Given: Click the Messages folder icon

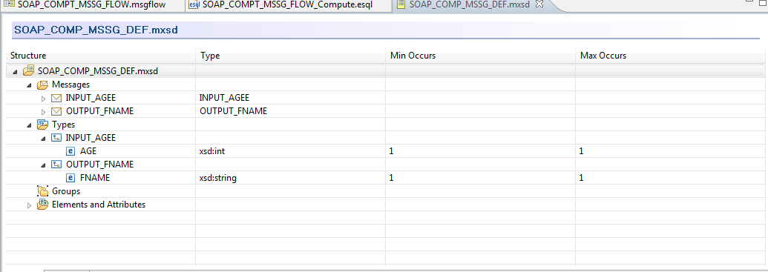Looking at the screenshot, I should click(42, 84).
